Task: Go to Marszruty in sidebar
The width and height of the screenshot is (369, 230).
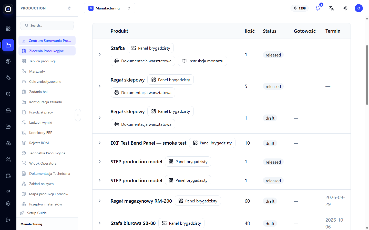Action: click(x=47, y=71)
